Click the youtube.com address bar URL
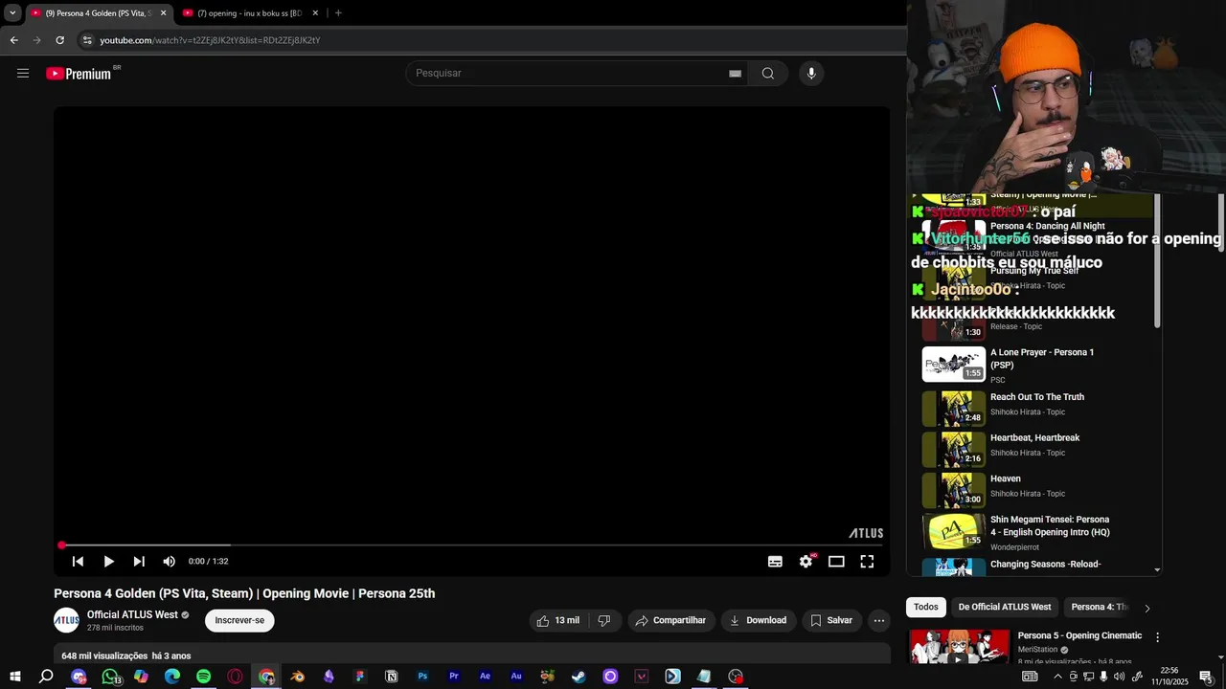Viewport: 1226px width, 689px height. click(210, 40)
